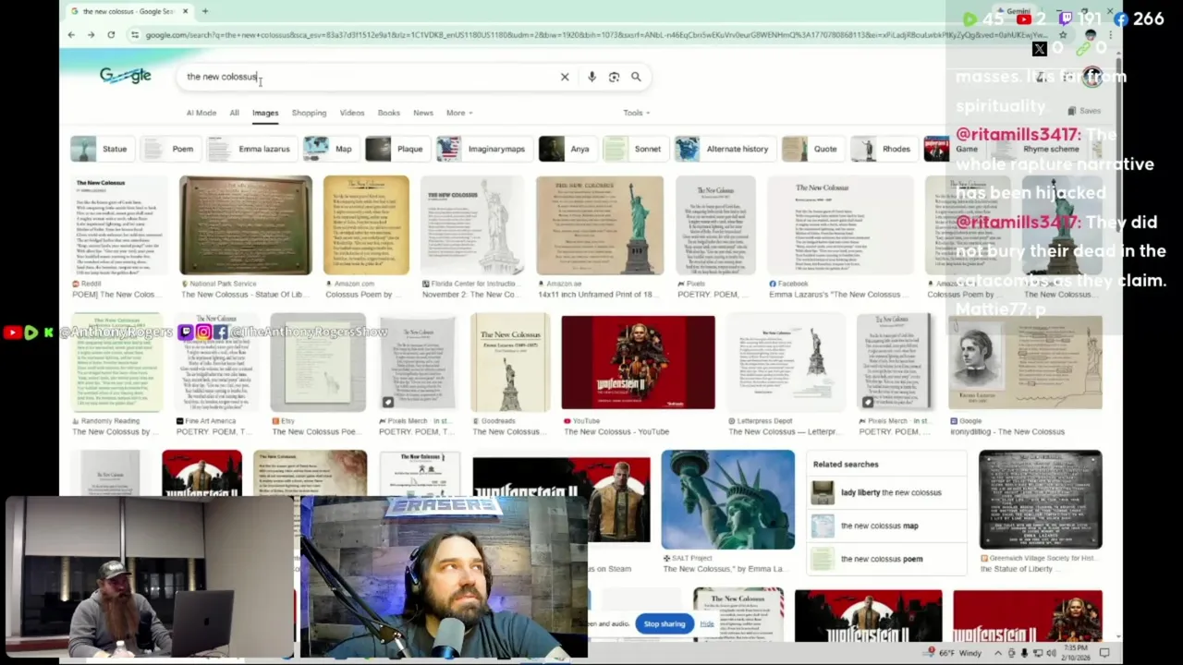
Task: Open the Shopping tab
Action: point(309,113)
